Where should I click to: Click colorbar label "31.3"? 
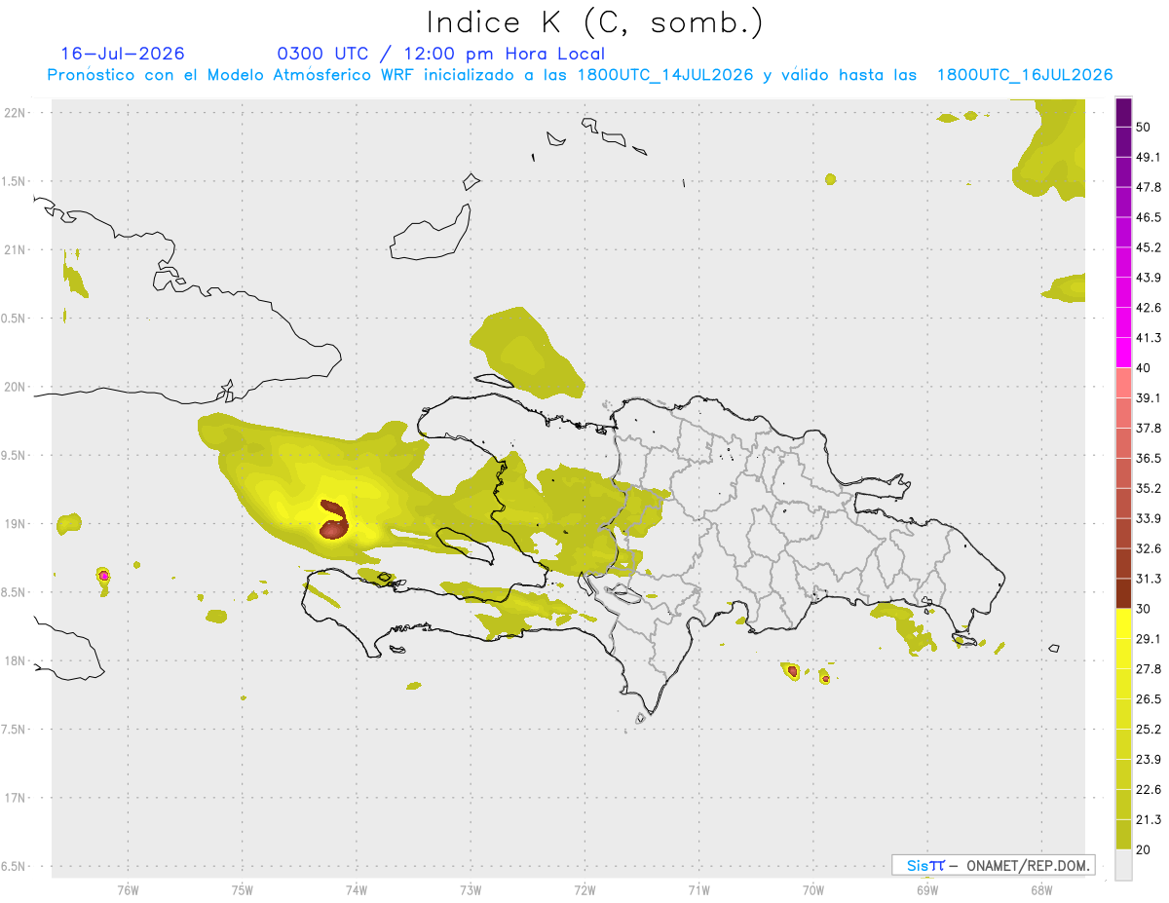(x=1149, y=579)
